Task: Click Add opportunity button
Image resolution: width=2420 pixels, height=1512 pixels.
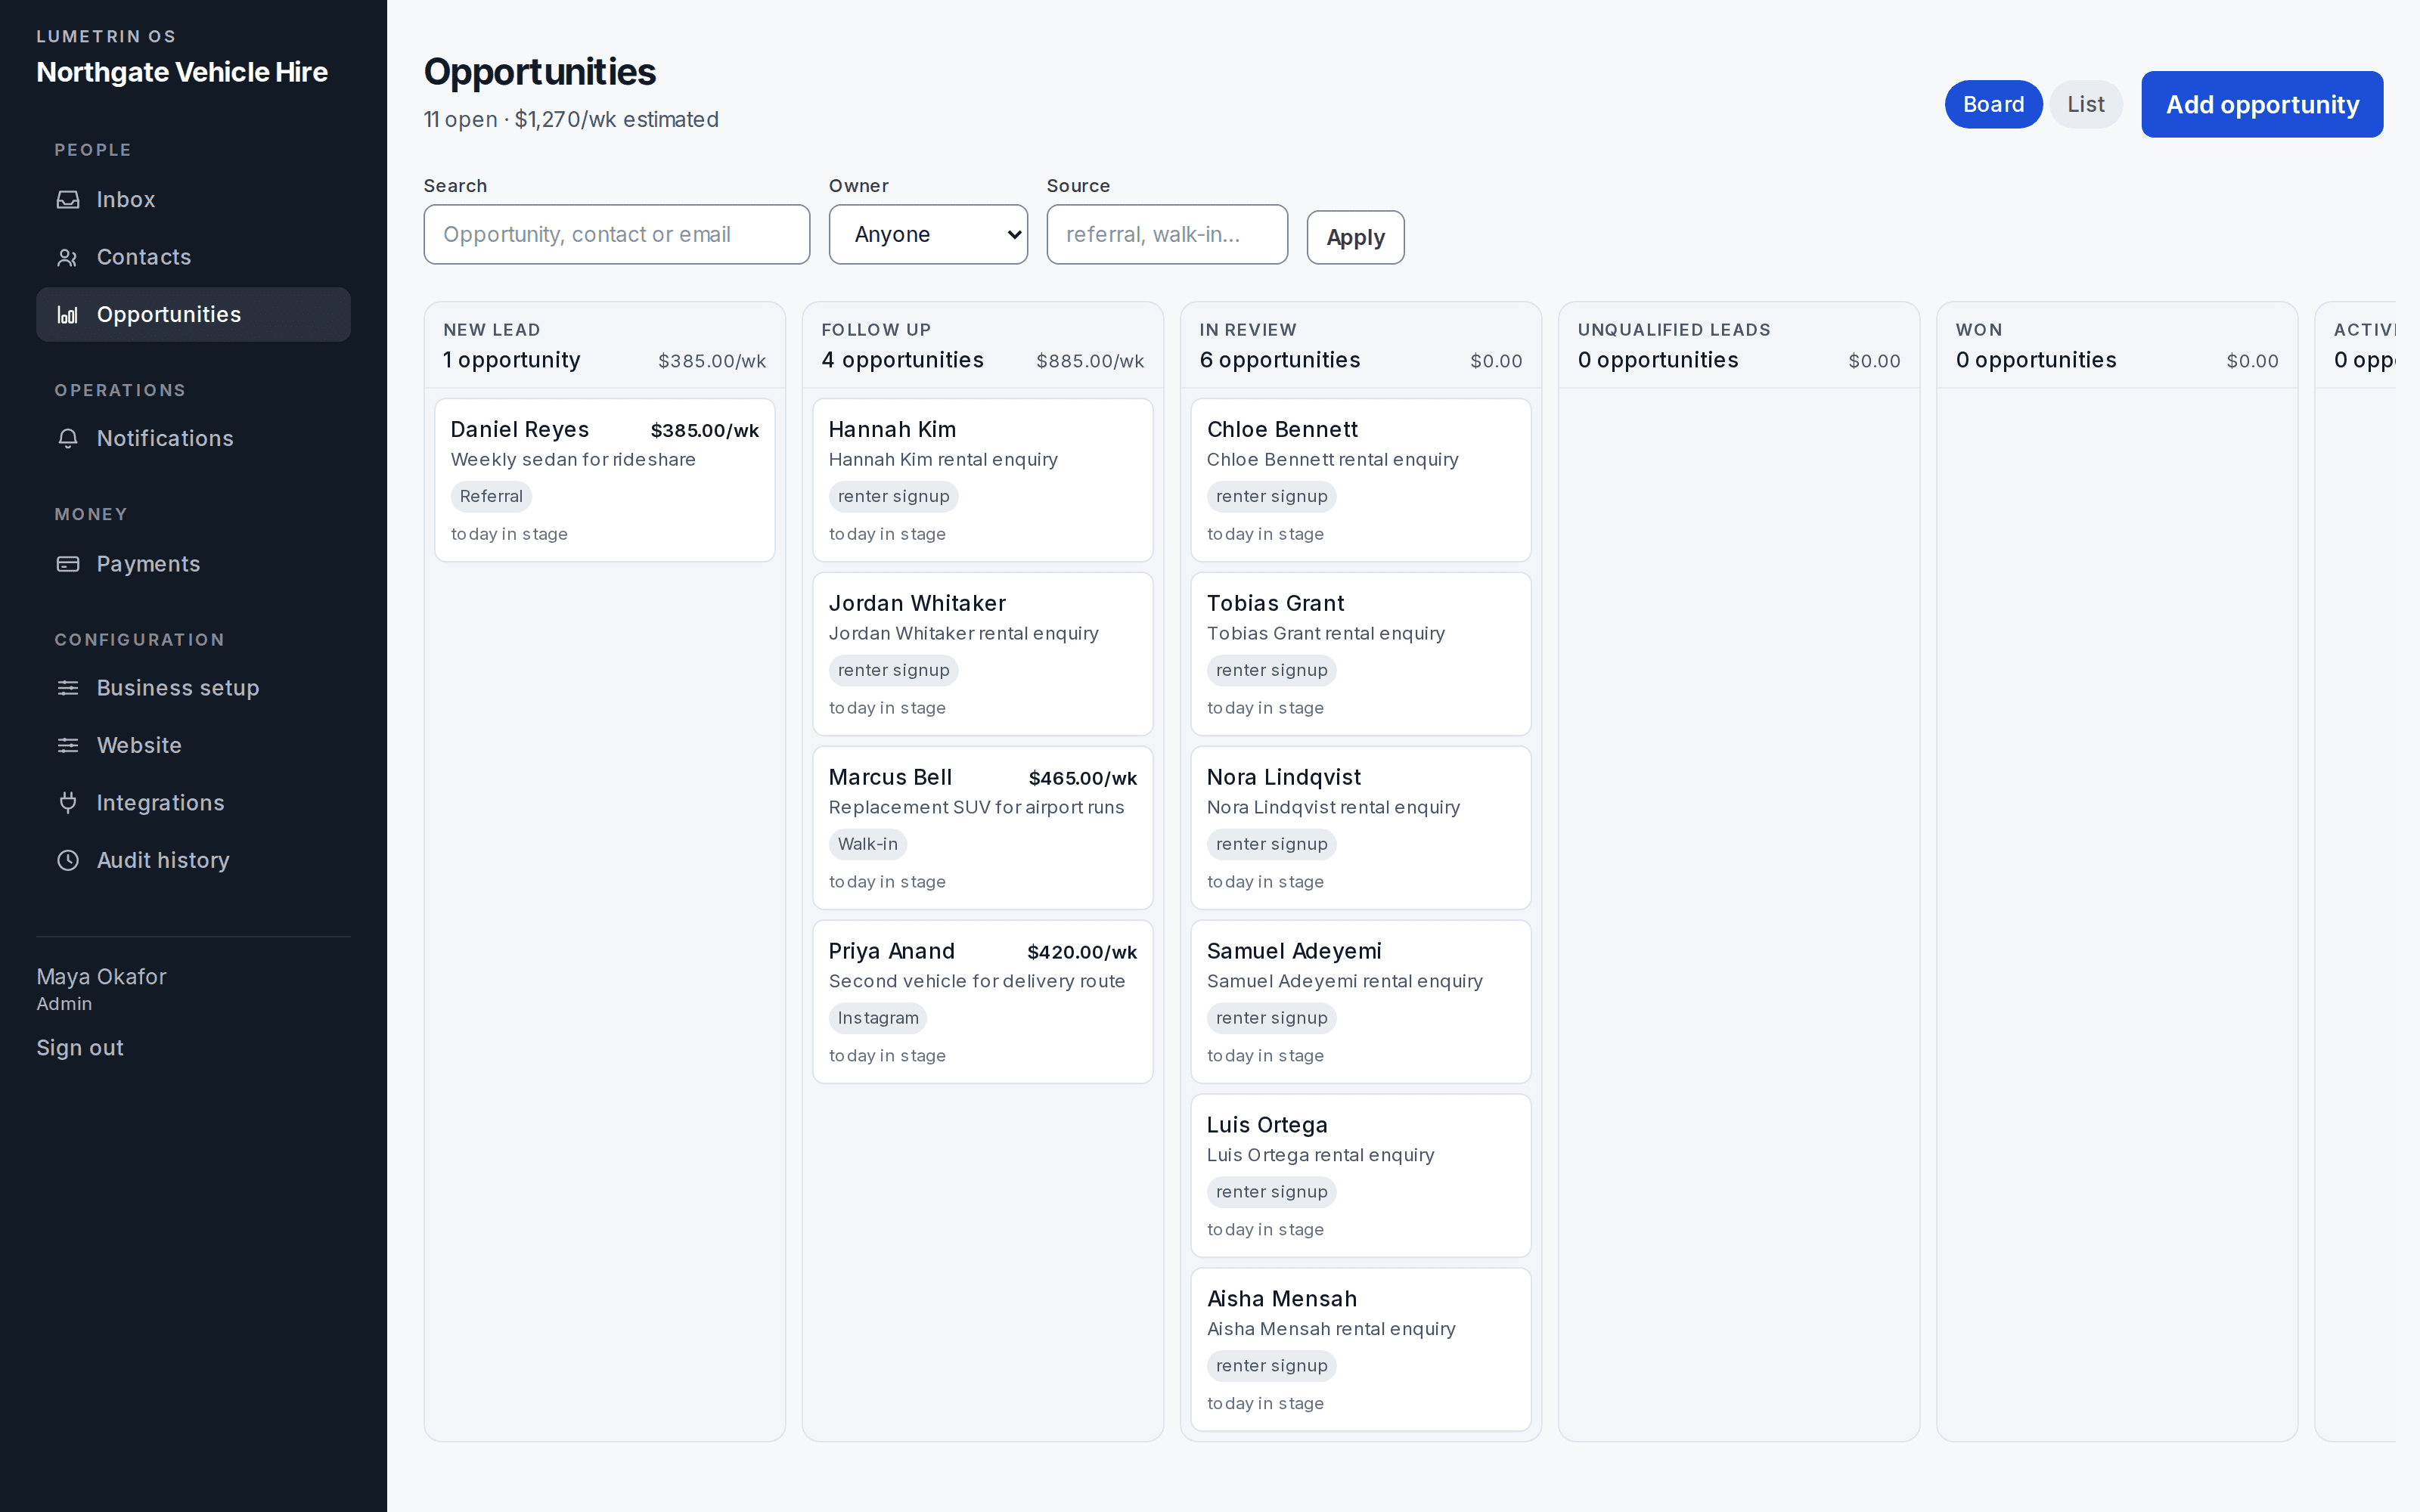Action: point(2262,104)
